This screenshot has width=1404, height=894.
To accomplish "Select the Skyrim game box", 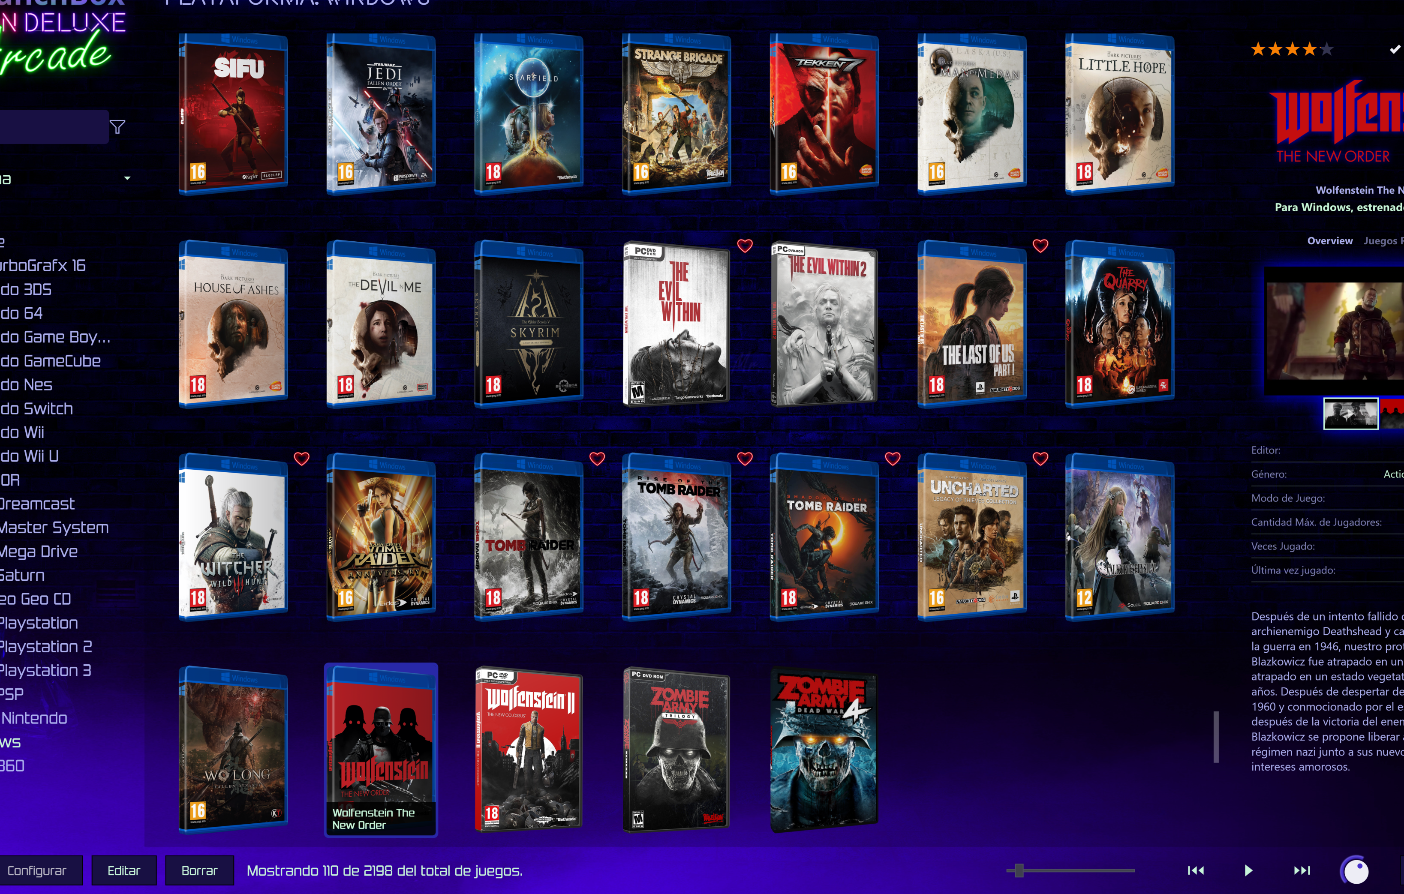I will 529,324.
